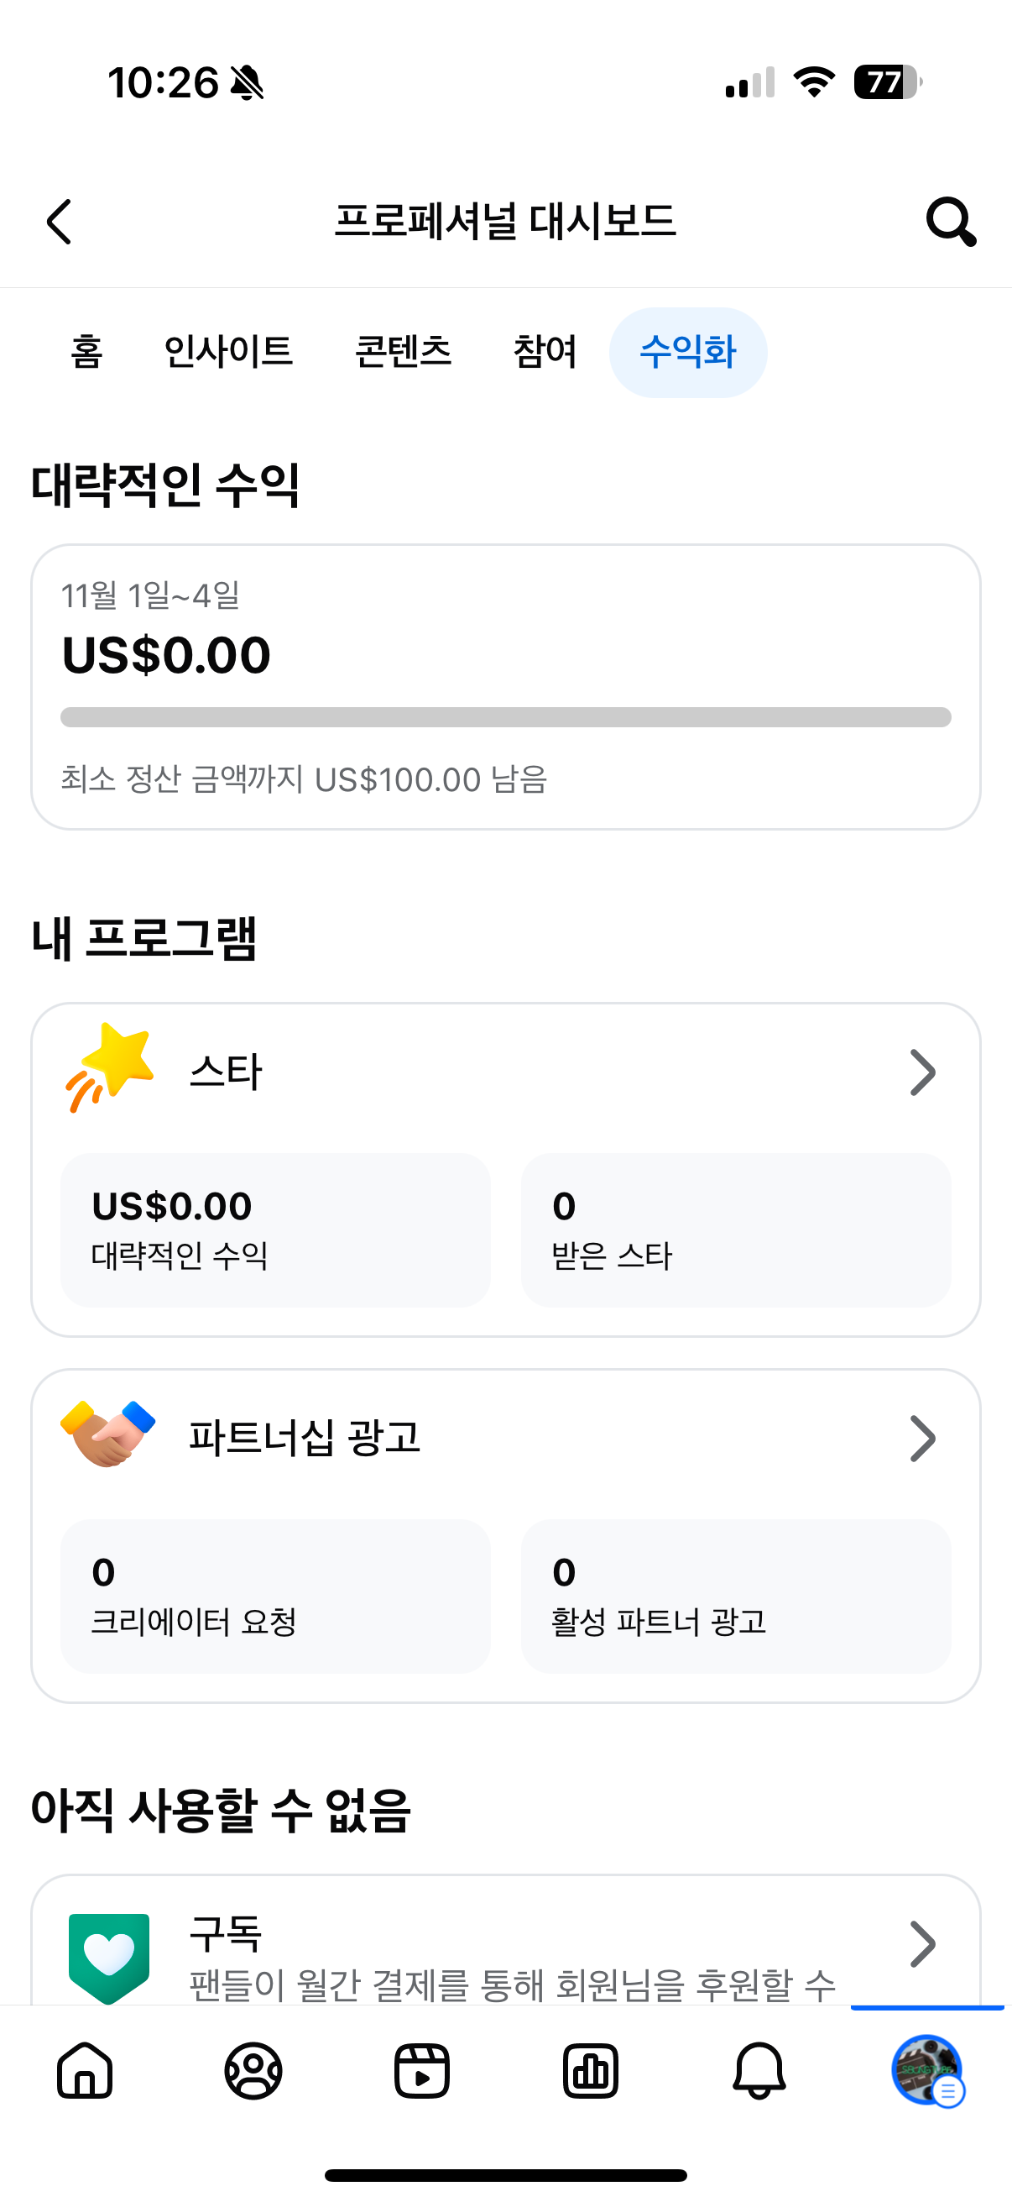Tap the green heart 구독 icon
This screenshot has width=1012, height=2202.
pyautogui.click(x=108, y=1956)
